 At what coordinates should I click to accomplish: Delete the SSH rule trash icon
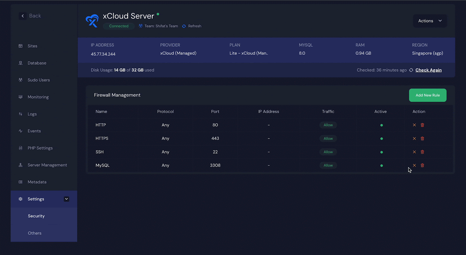click(x=422, y=152)
